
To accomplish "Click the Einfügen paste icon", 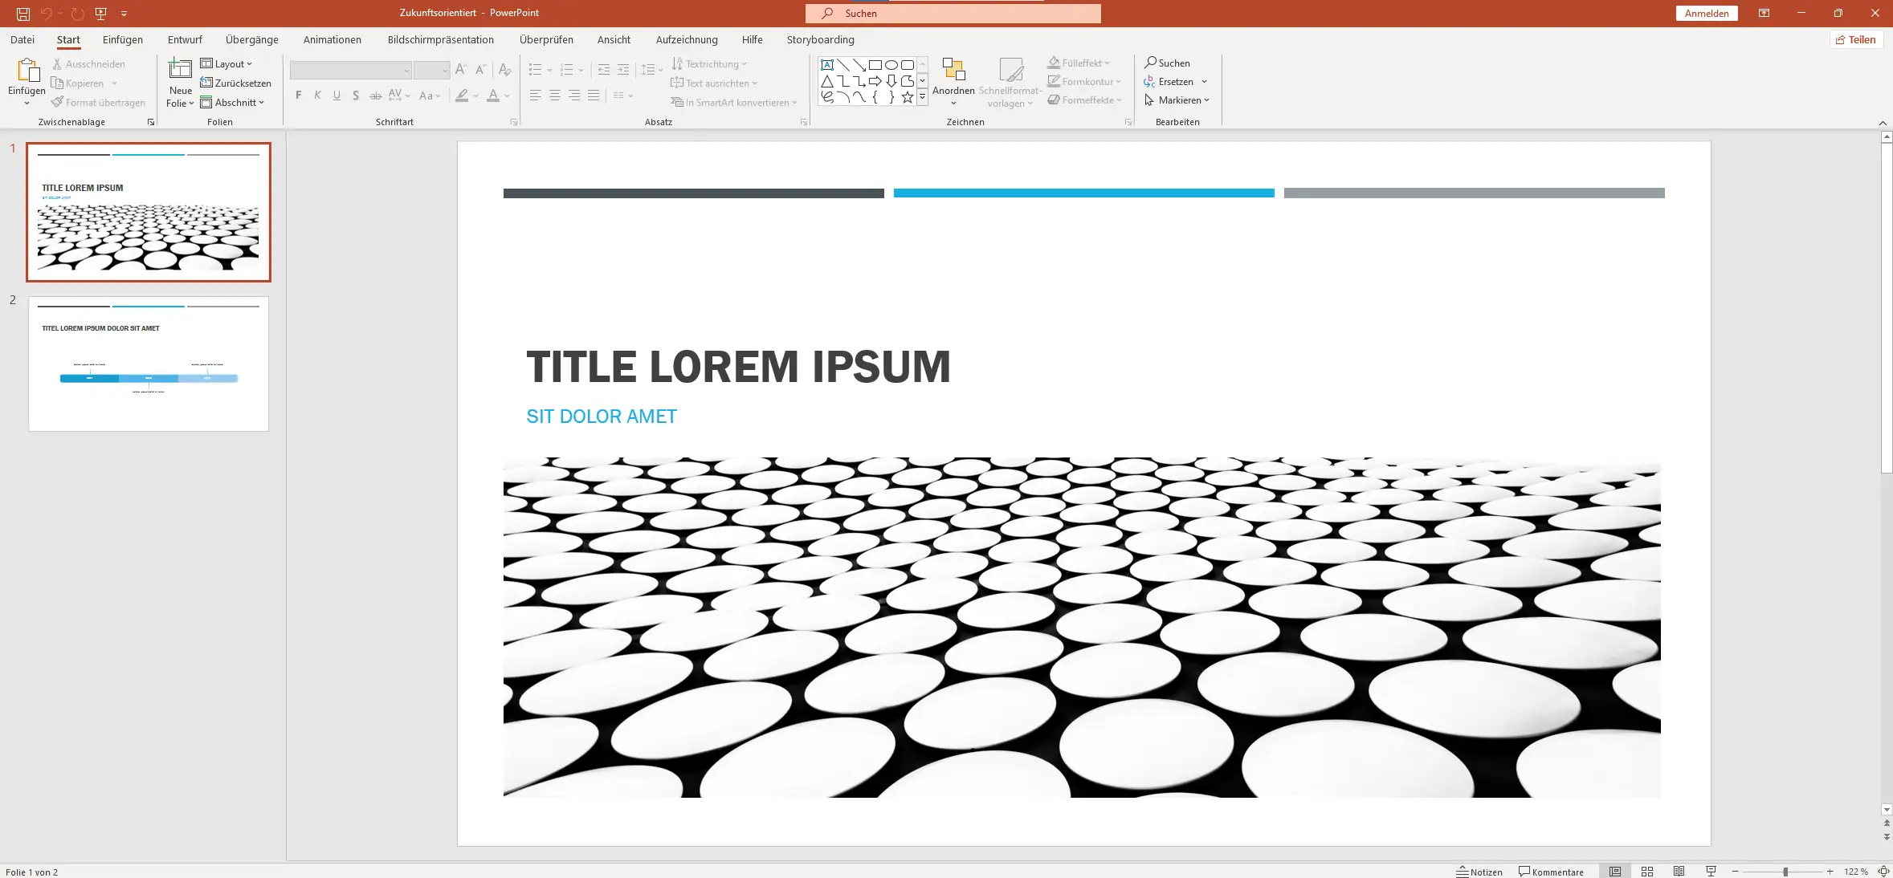I will tap(27, 72).
